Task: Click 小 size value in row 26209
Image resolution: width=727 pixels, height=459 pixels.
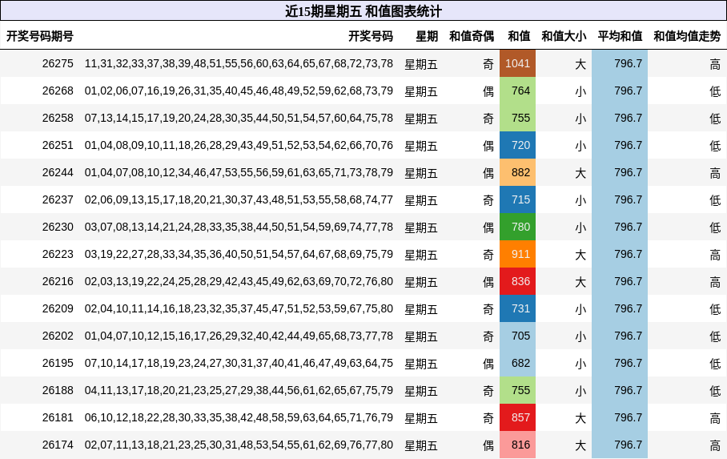Action: click(x=580, y=309)
